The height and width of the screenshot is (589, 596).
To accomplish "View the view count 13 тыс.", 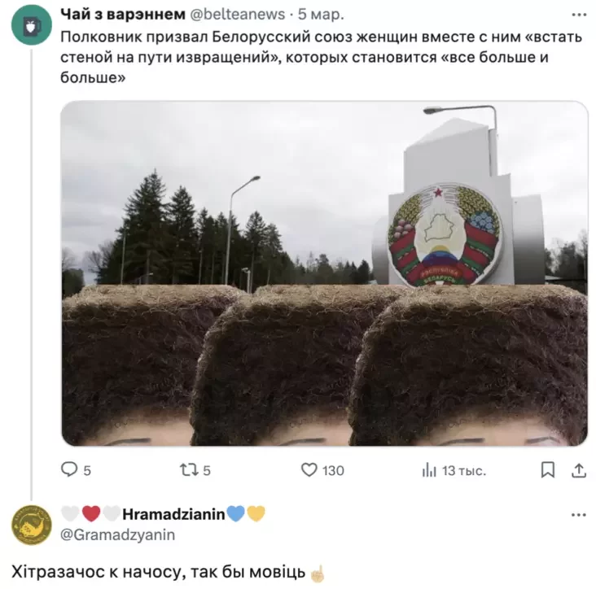I will click(464, 471).
